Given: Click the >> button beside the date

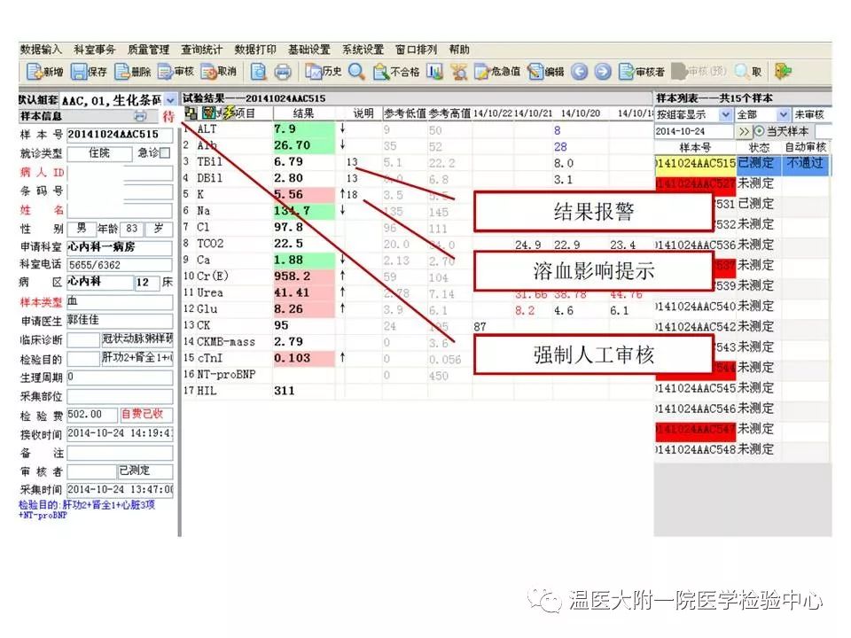Looking at the screenshot, I should pyautogui.click(x=744, y=131).
